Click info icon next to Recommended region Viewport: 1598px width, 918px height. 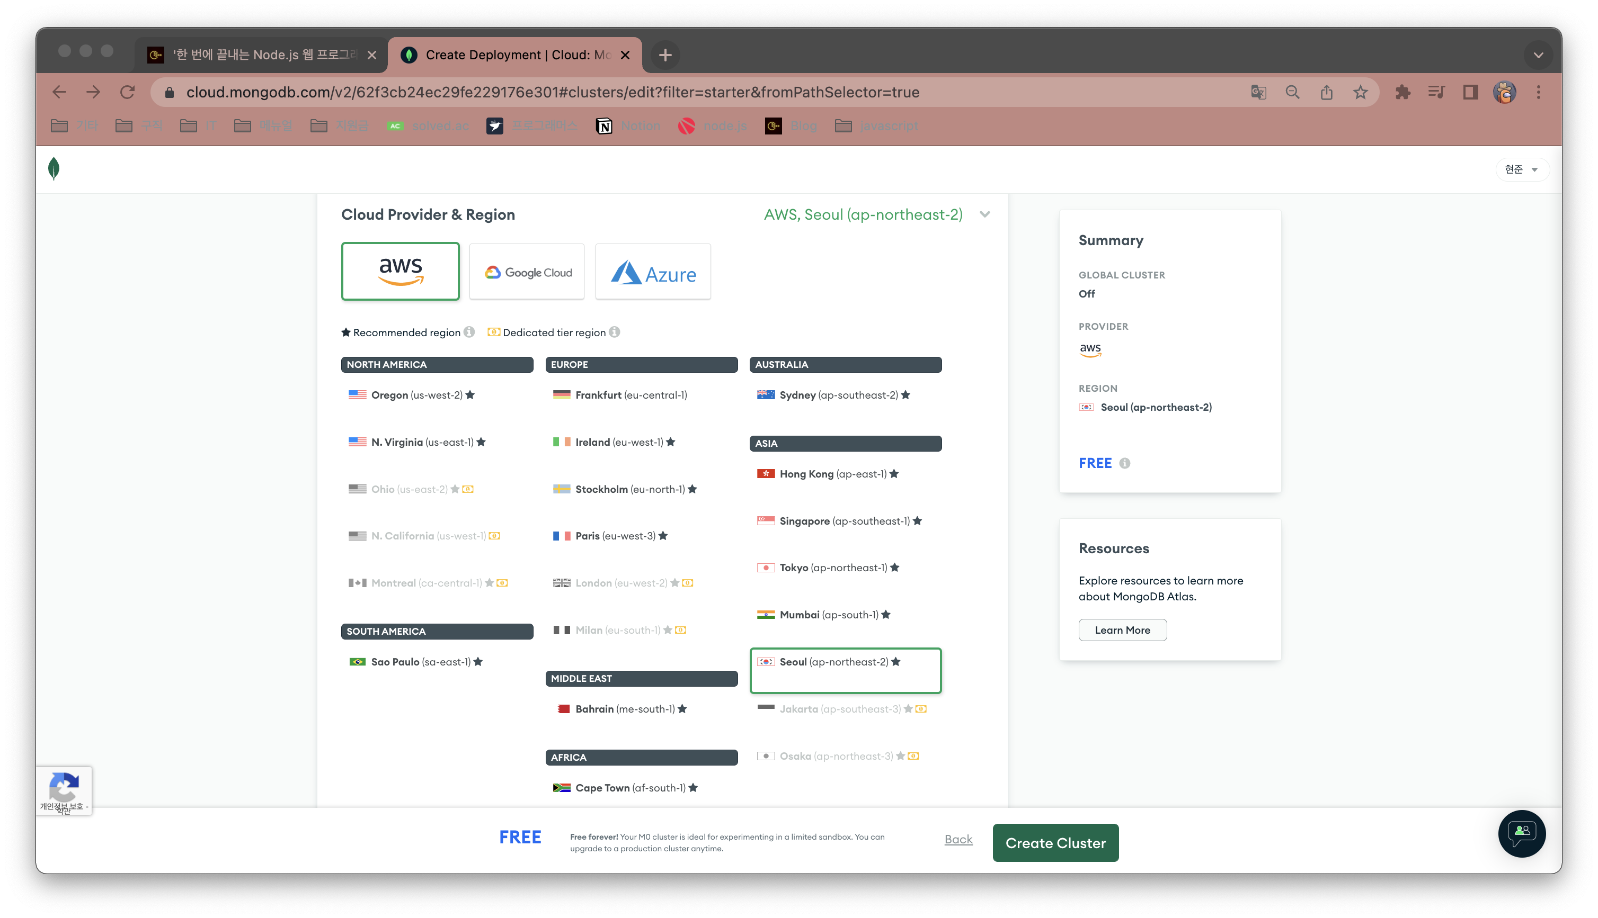pos(469,331)
